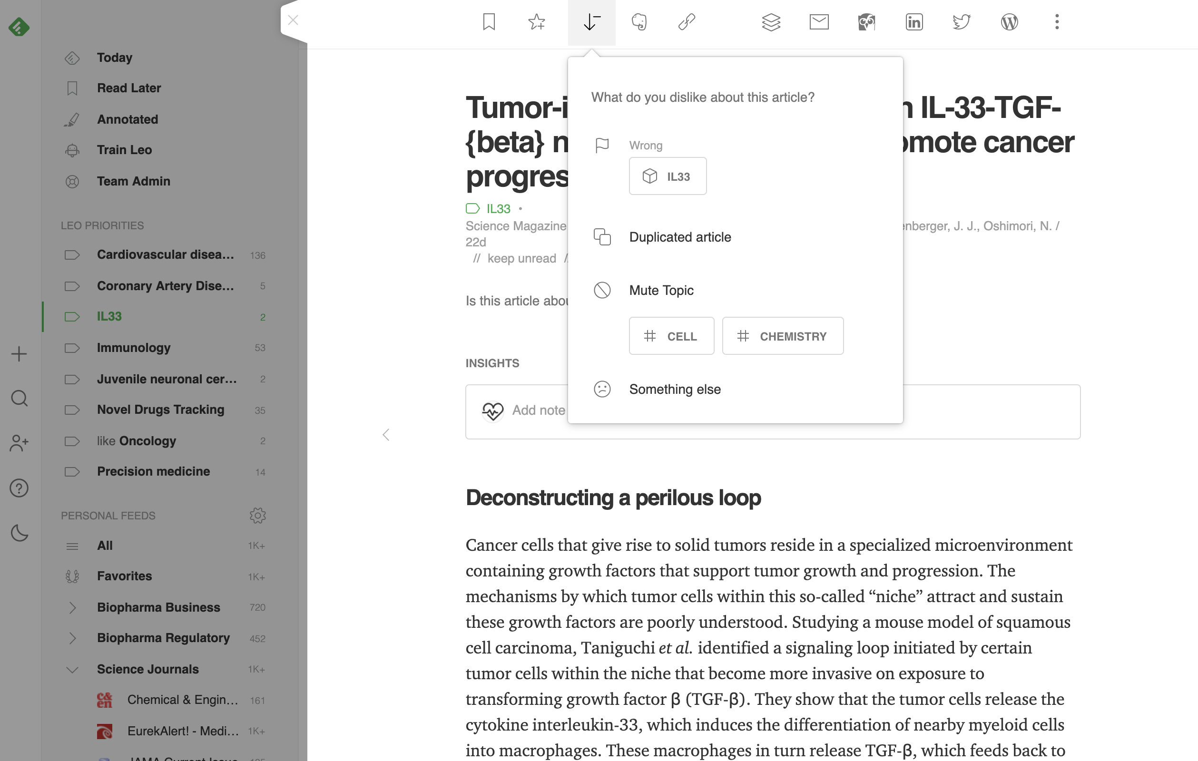1198x761 pixels.
Task: Toggle night mode moon icon
Action: pyautogui.click(x=19, y=533)
